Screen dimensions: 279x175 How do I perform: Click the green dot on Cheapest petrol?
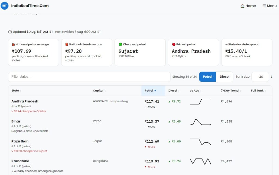pyautogui.click(x=120, y=44)
